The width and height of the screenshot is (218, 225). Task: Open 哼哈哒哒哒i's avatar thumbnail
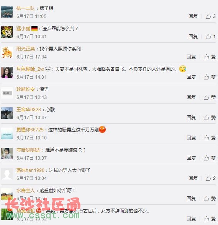(x=7, y=154)
